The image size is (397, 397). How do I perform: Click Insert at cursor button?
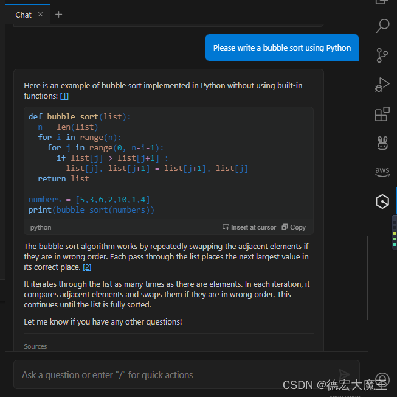coord(249,227)
